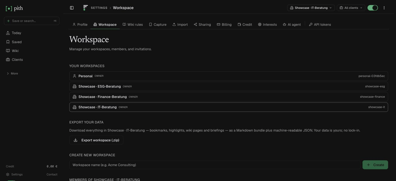Switch to the Sharing tab
The width and height of the screenshot is (396, 181).
pyautogui.click(x=202, y=24)
